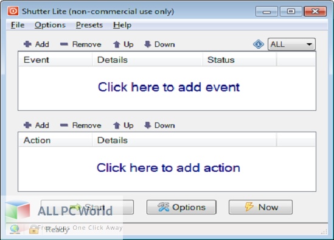Open the Presets menu
This screenshot has width=334, height=240.
pyautogui.click(x=89, y=25)
